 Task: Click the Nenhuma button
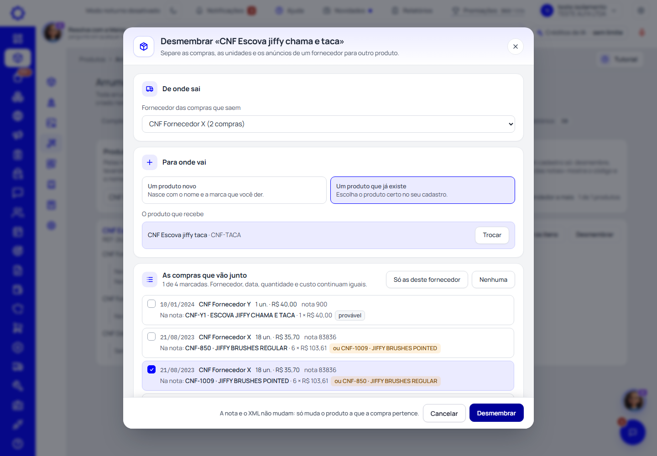click(x=493, y=280)
